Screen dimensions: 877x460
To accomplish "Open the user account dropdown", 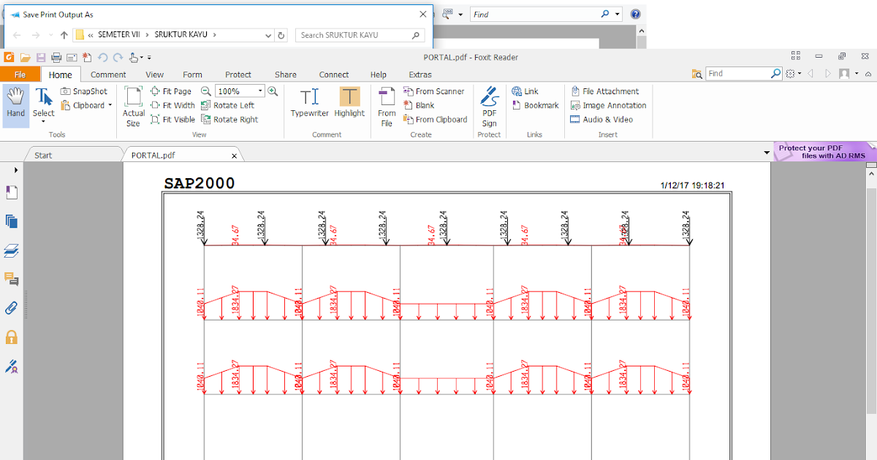I will (x=848, y=74).
